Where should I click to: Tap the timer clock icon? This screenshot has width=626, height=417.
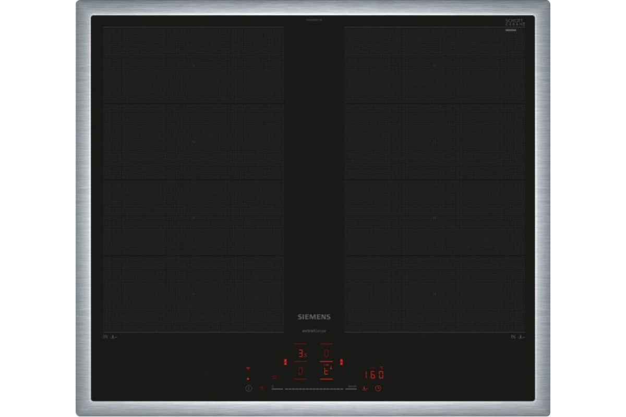pyautogui.click(x=378, y=388)
